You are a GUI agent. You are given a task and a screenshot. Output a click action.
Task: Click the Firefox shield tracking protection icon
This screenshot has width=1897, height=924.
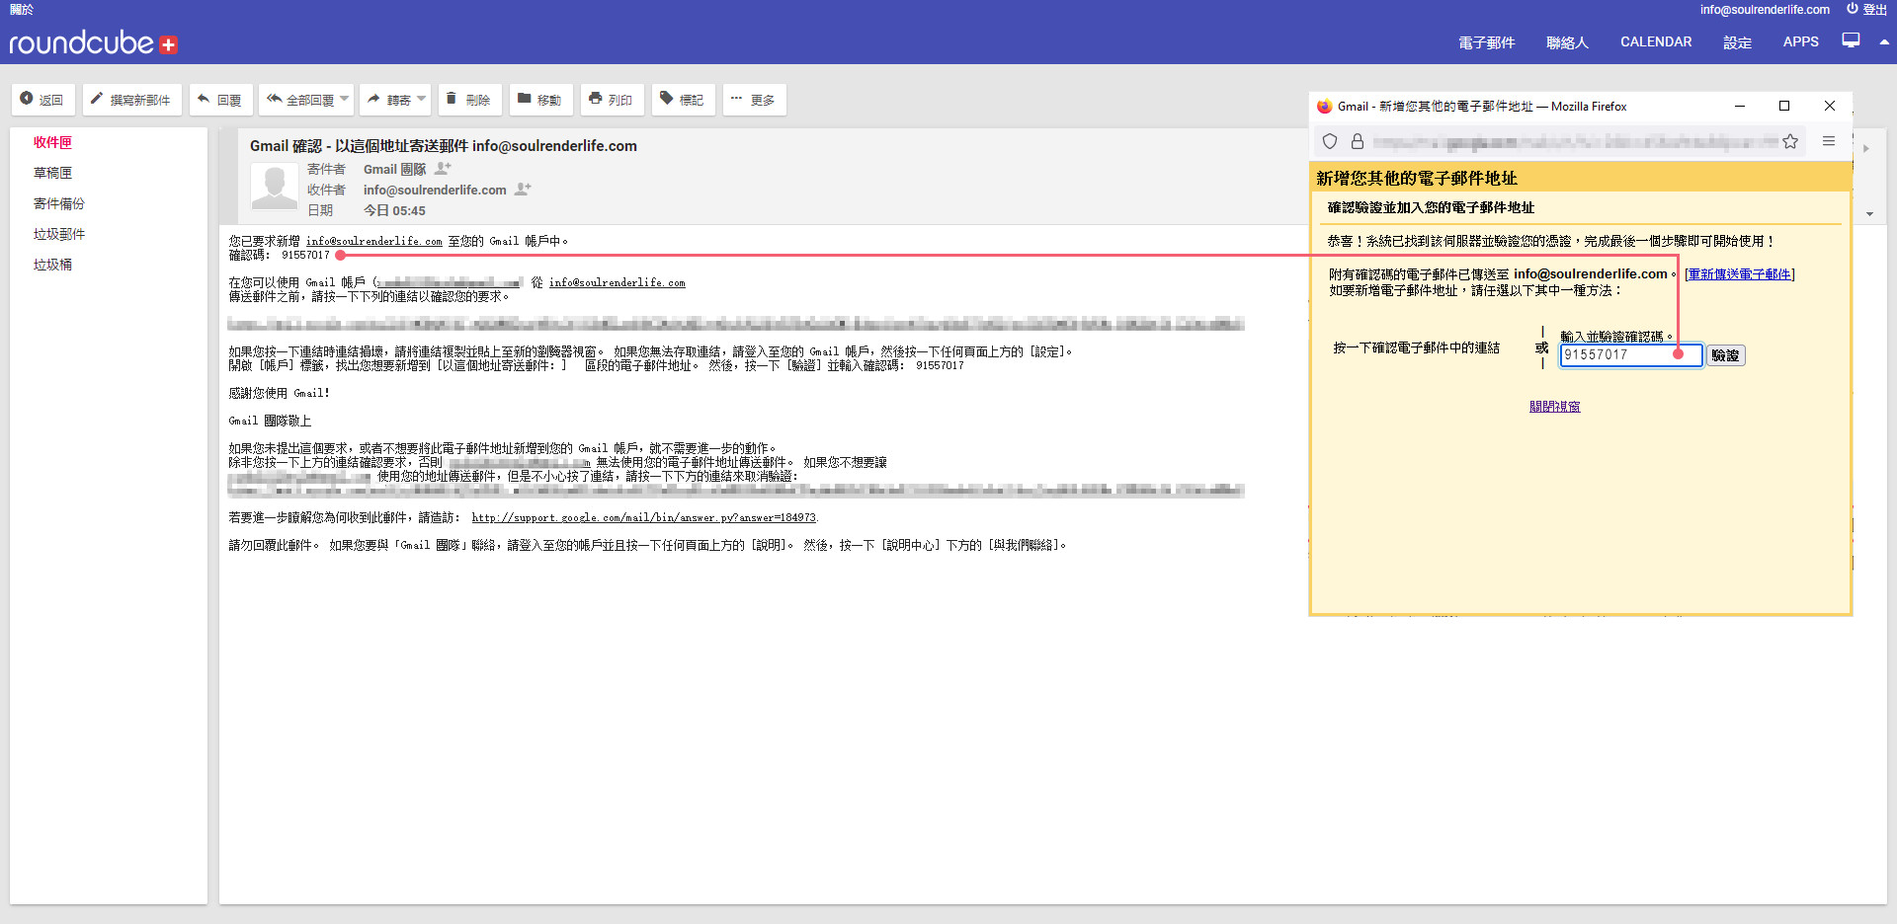(x=1330, y=141)
